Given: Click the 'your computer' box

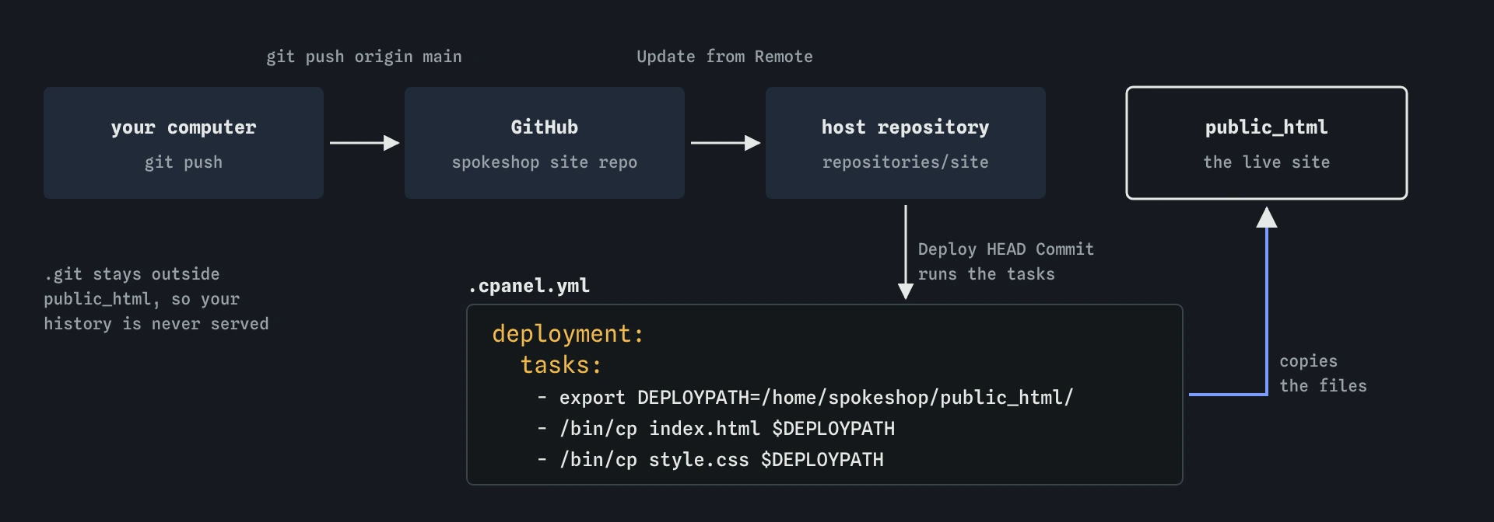Looking at the screenshot, I should 184,143.
